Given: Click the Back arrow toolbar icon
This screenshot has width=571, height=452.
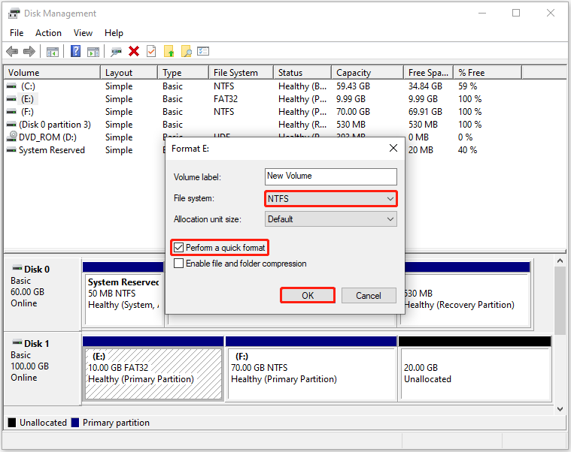Looking at the screenshot, I should (12, 51).
